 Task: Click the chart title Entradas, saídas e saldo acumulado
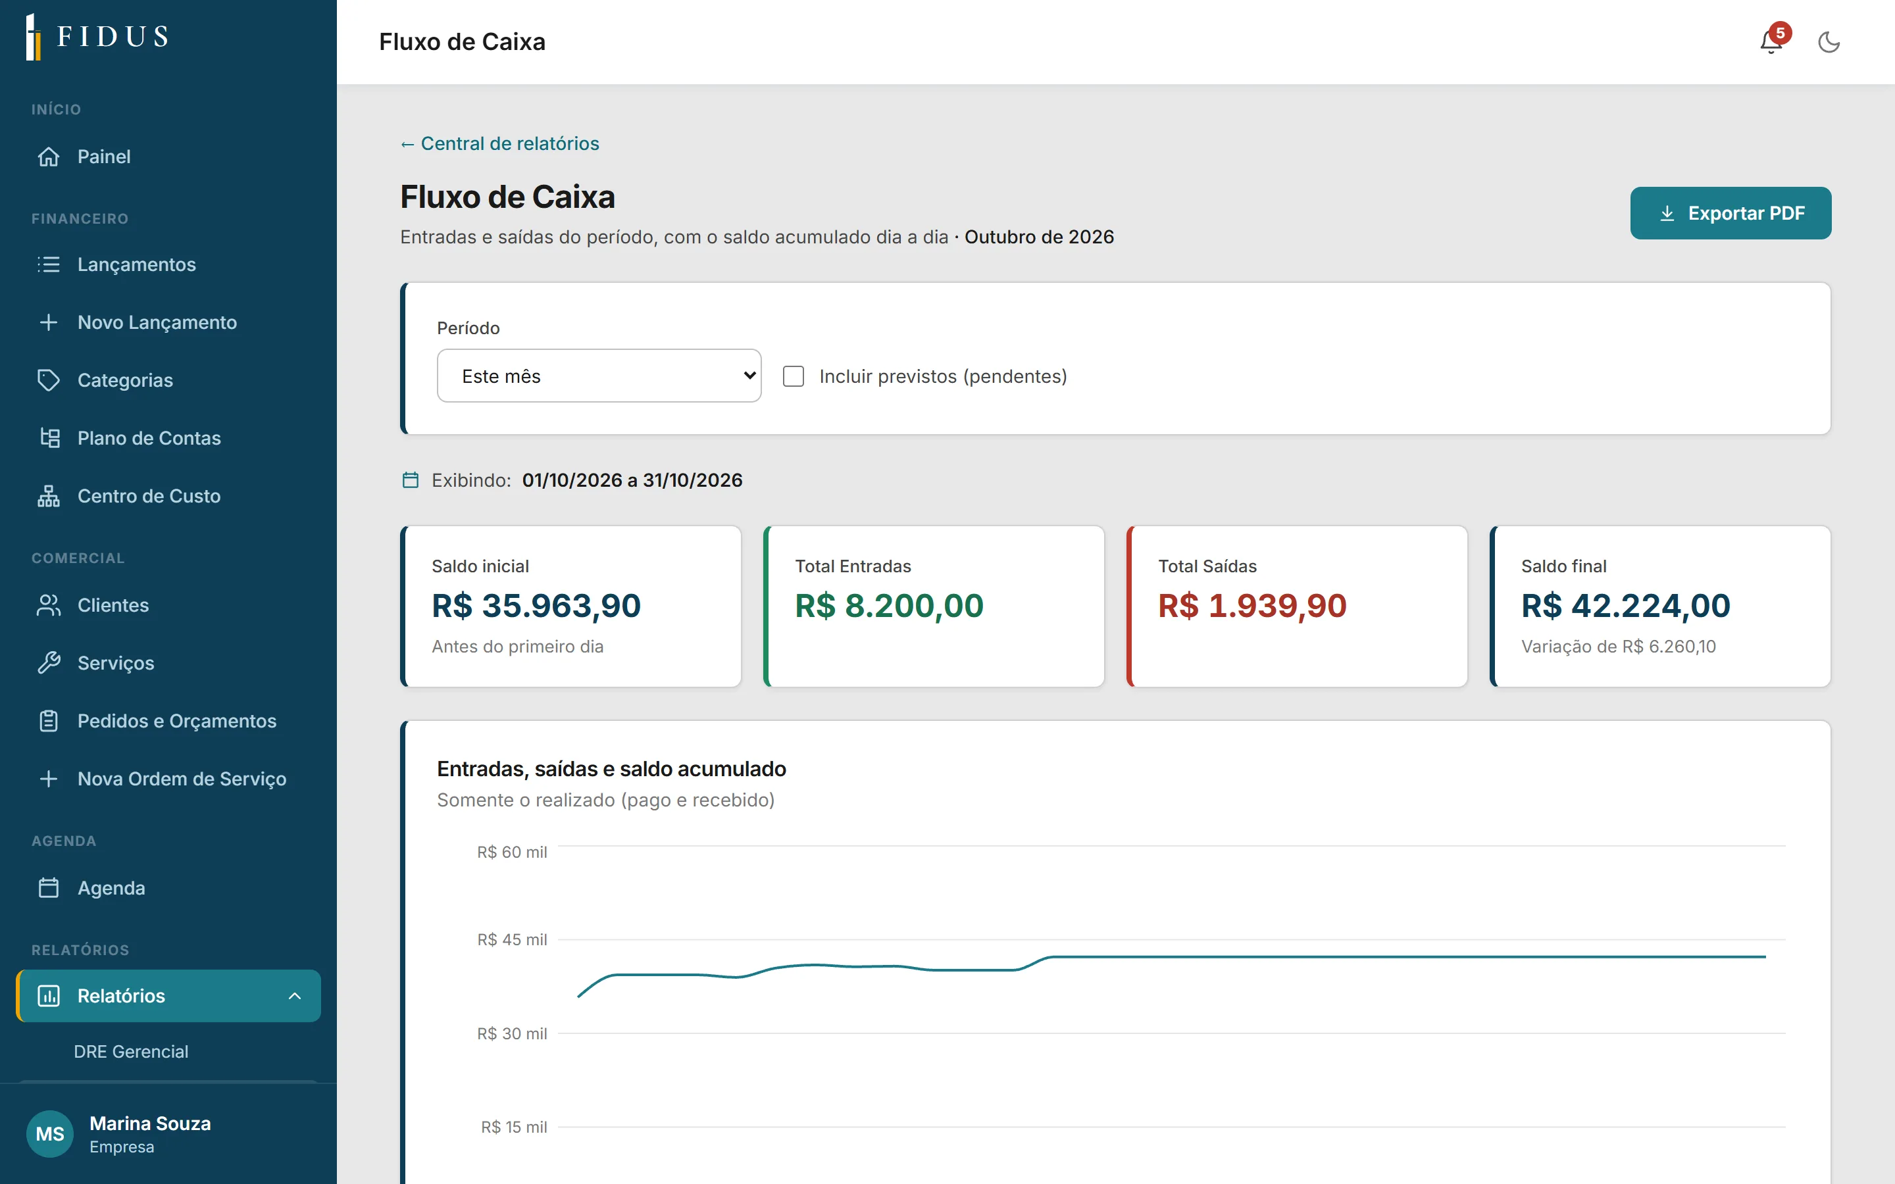[x=611, y=769]
